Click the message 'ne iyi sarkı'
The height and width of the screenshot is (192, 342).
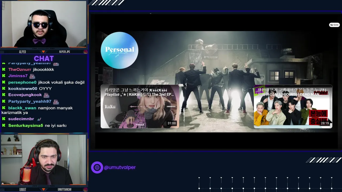click(x=56, y=125)
